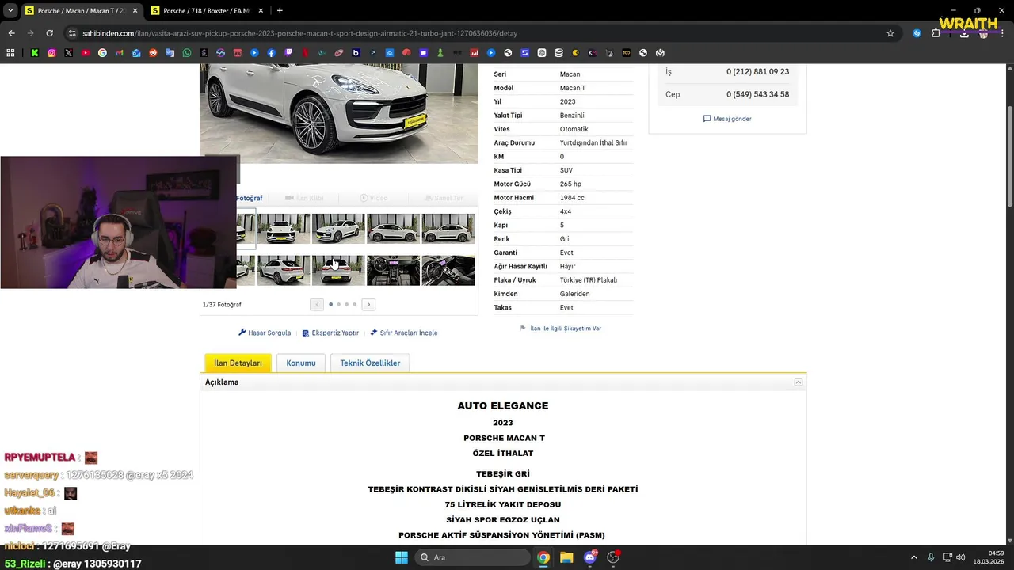Bookmark this page with the star icon
The width and height of the screenshot is (1014, 570).
pyautogui.click(x=890, y=33)
